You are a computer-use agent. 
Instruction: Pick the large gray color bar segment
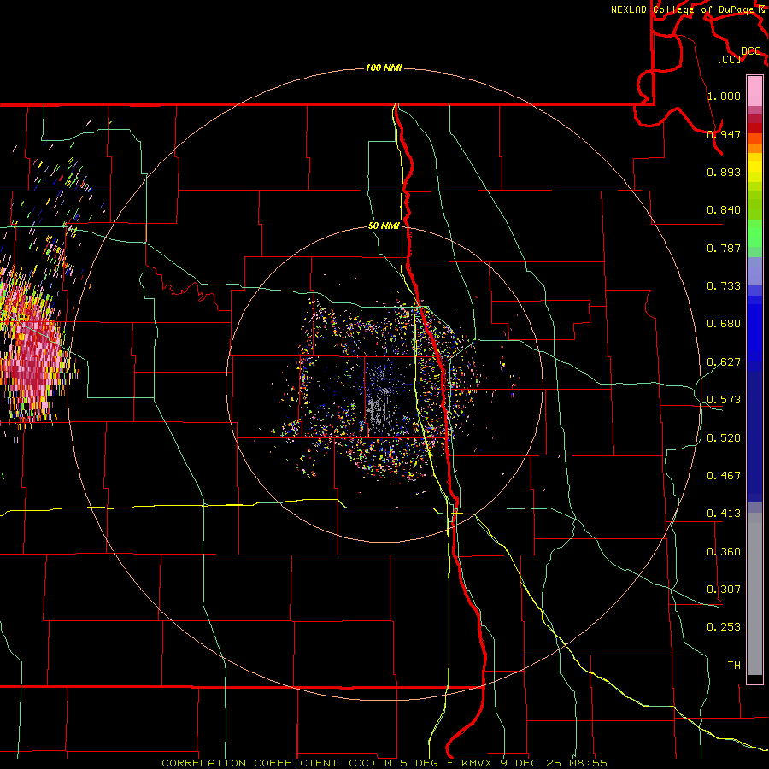point(754,594)
